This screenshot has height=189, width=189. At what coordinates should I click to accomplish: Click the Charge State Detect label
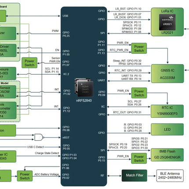coord(47,153)
